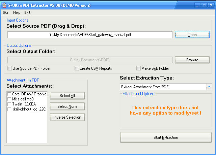Click the Open button for source PDF
The image size is (216, 155).
(192, 35)
